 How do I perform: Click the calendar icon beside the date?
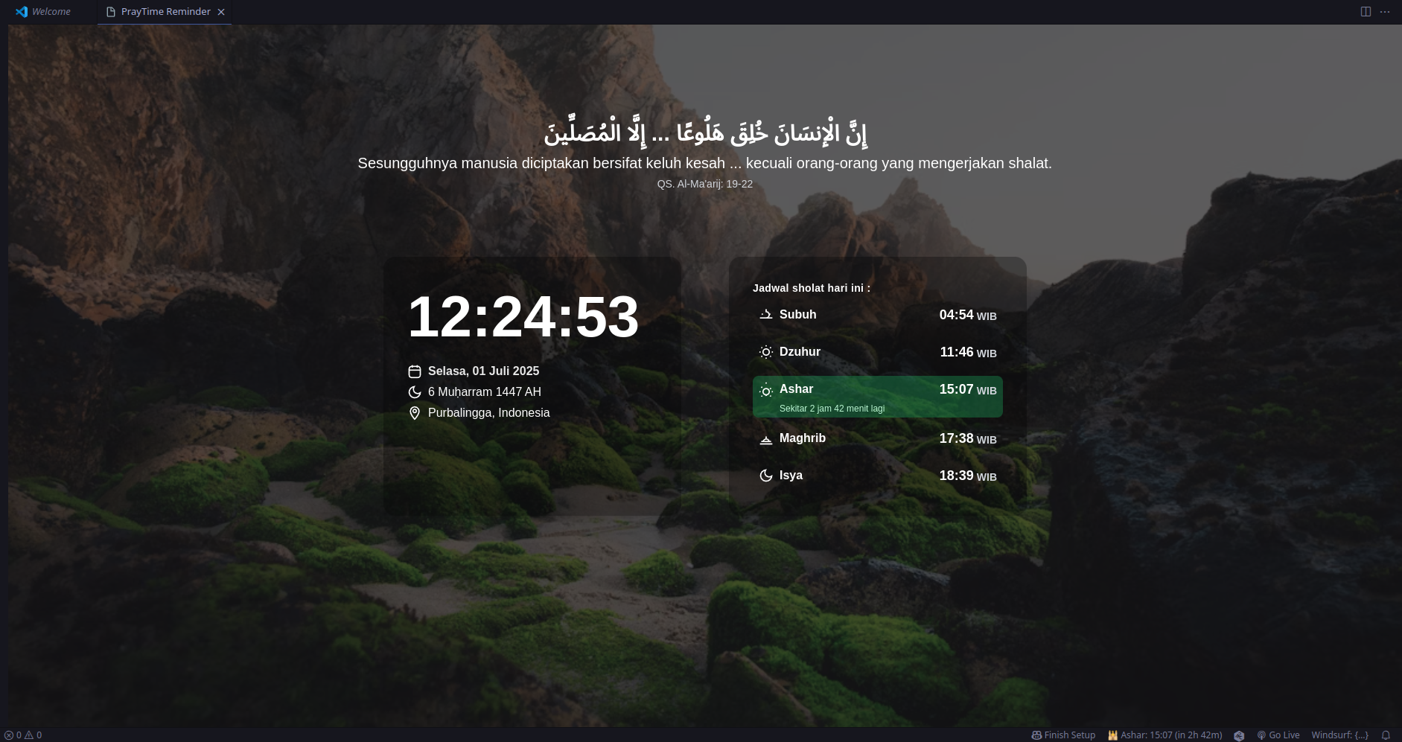pos(415,371)
